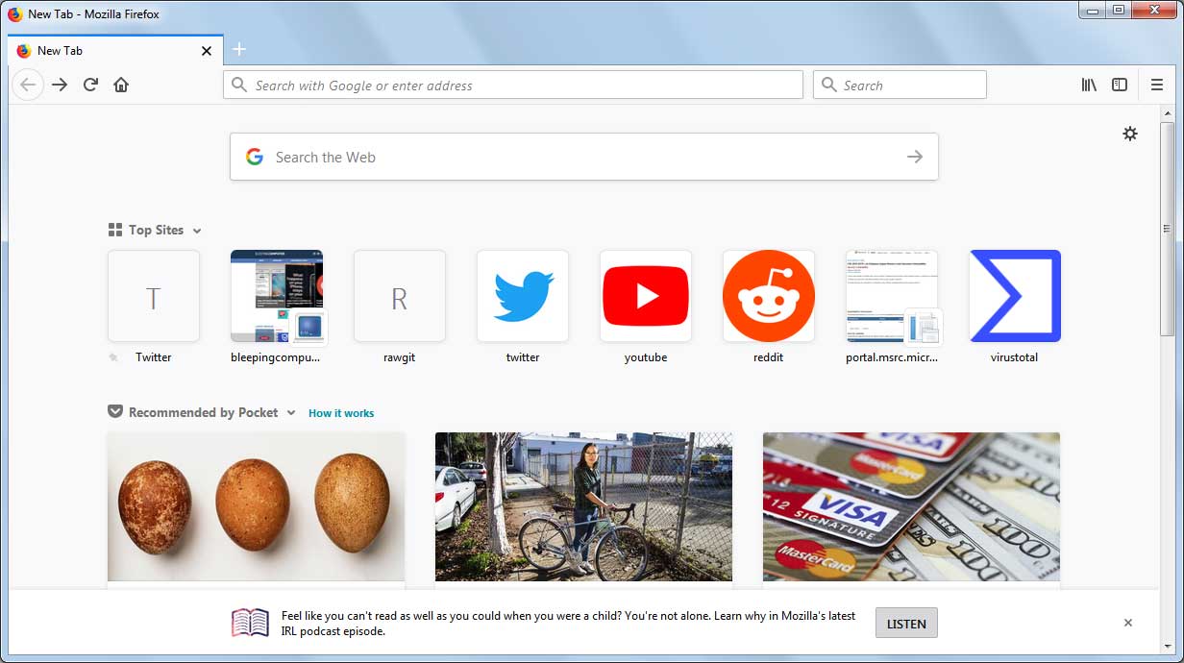
Task: Click the Forward arrow in the toolbar
Action: (x=60, y=85)
